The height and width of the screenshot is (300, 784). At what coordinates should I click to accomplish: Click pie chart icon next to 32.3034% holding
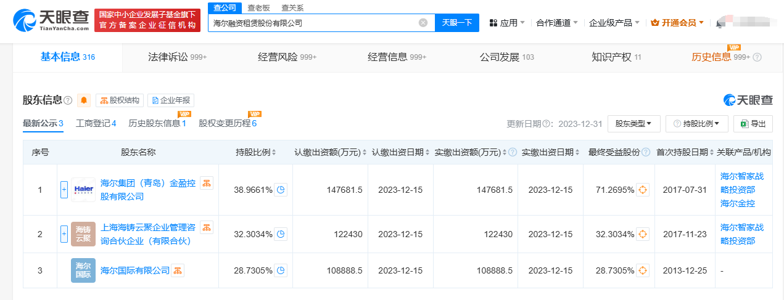pyautogui.click(x=281, y=234)
